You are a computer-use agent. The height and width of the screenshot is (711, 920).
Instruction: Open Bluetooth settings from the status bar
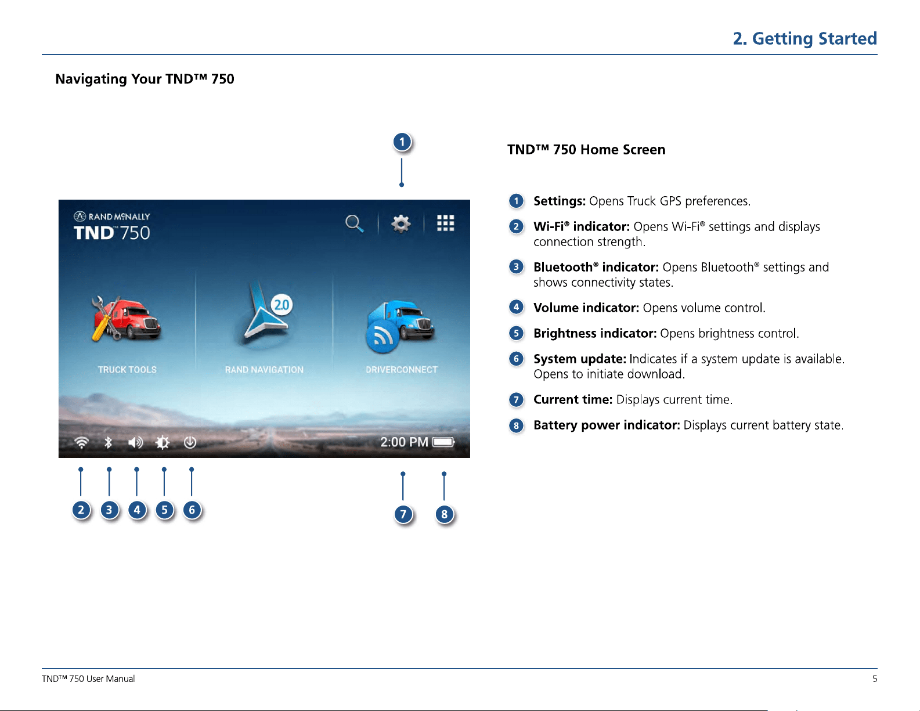pyautogui.click(x=108, y=443)
